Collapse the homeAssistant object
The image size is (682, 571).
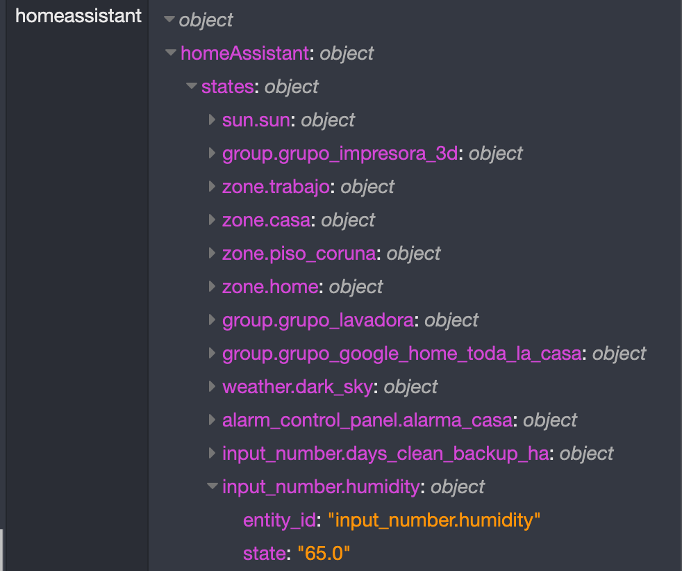click(x=171, y=53)
